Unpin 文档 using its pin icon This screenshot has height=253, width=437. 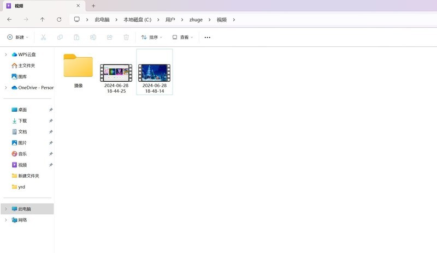(51, 131)
